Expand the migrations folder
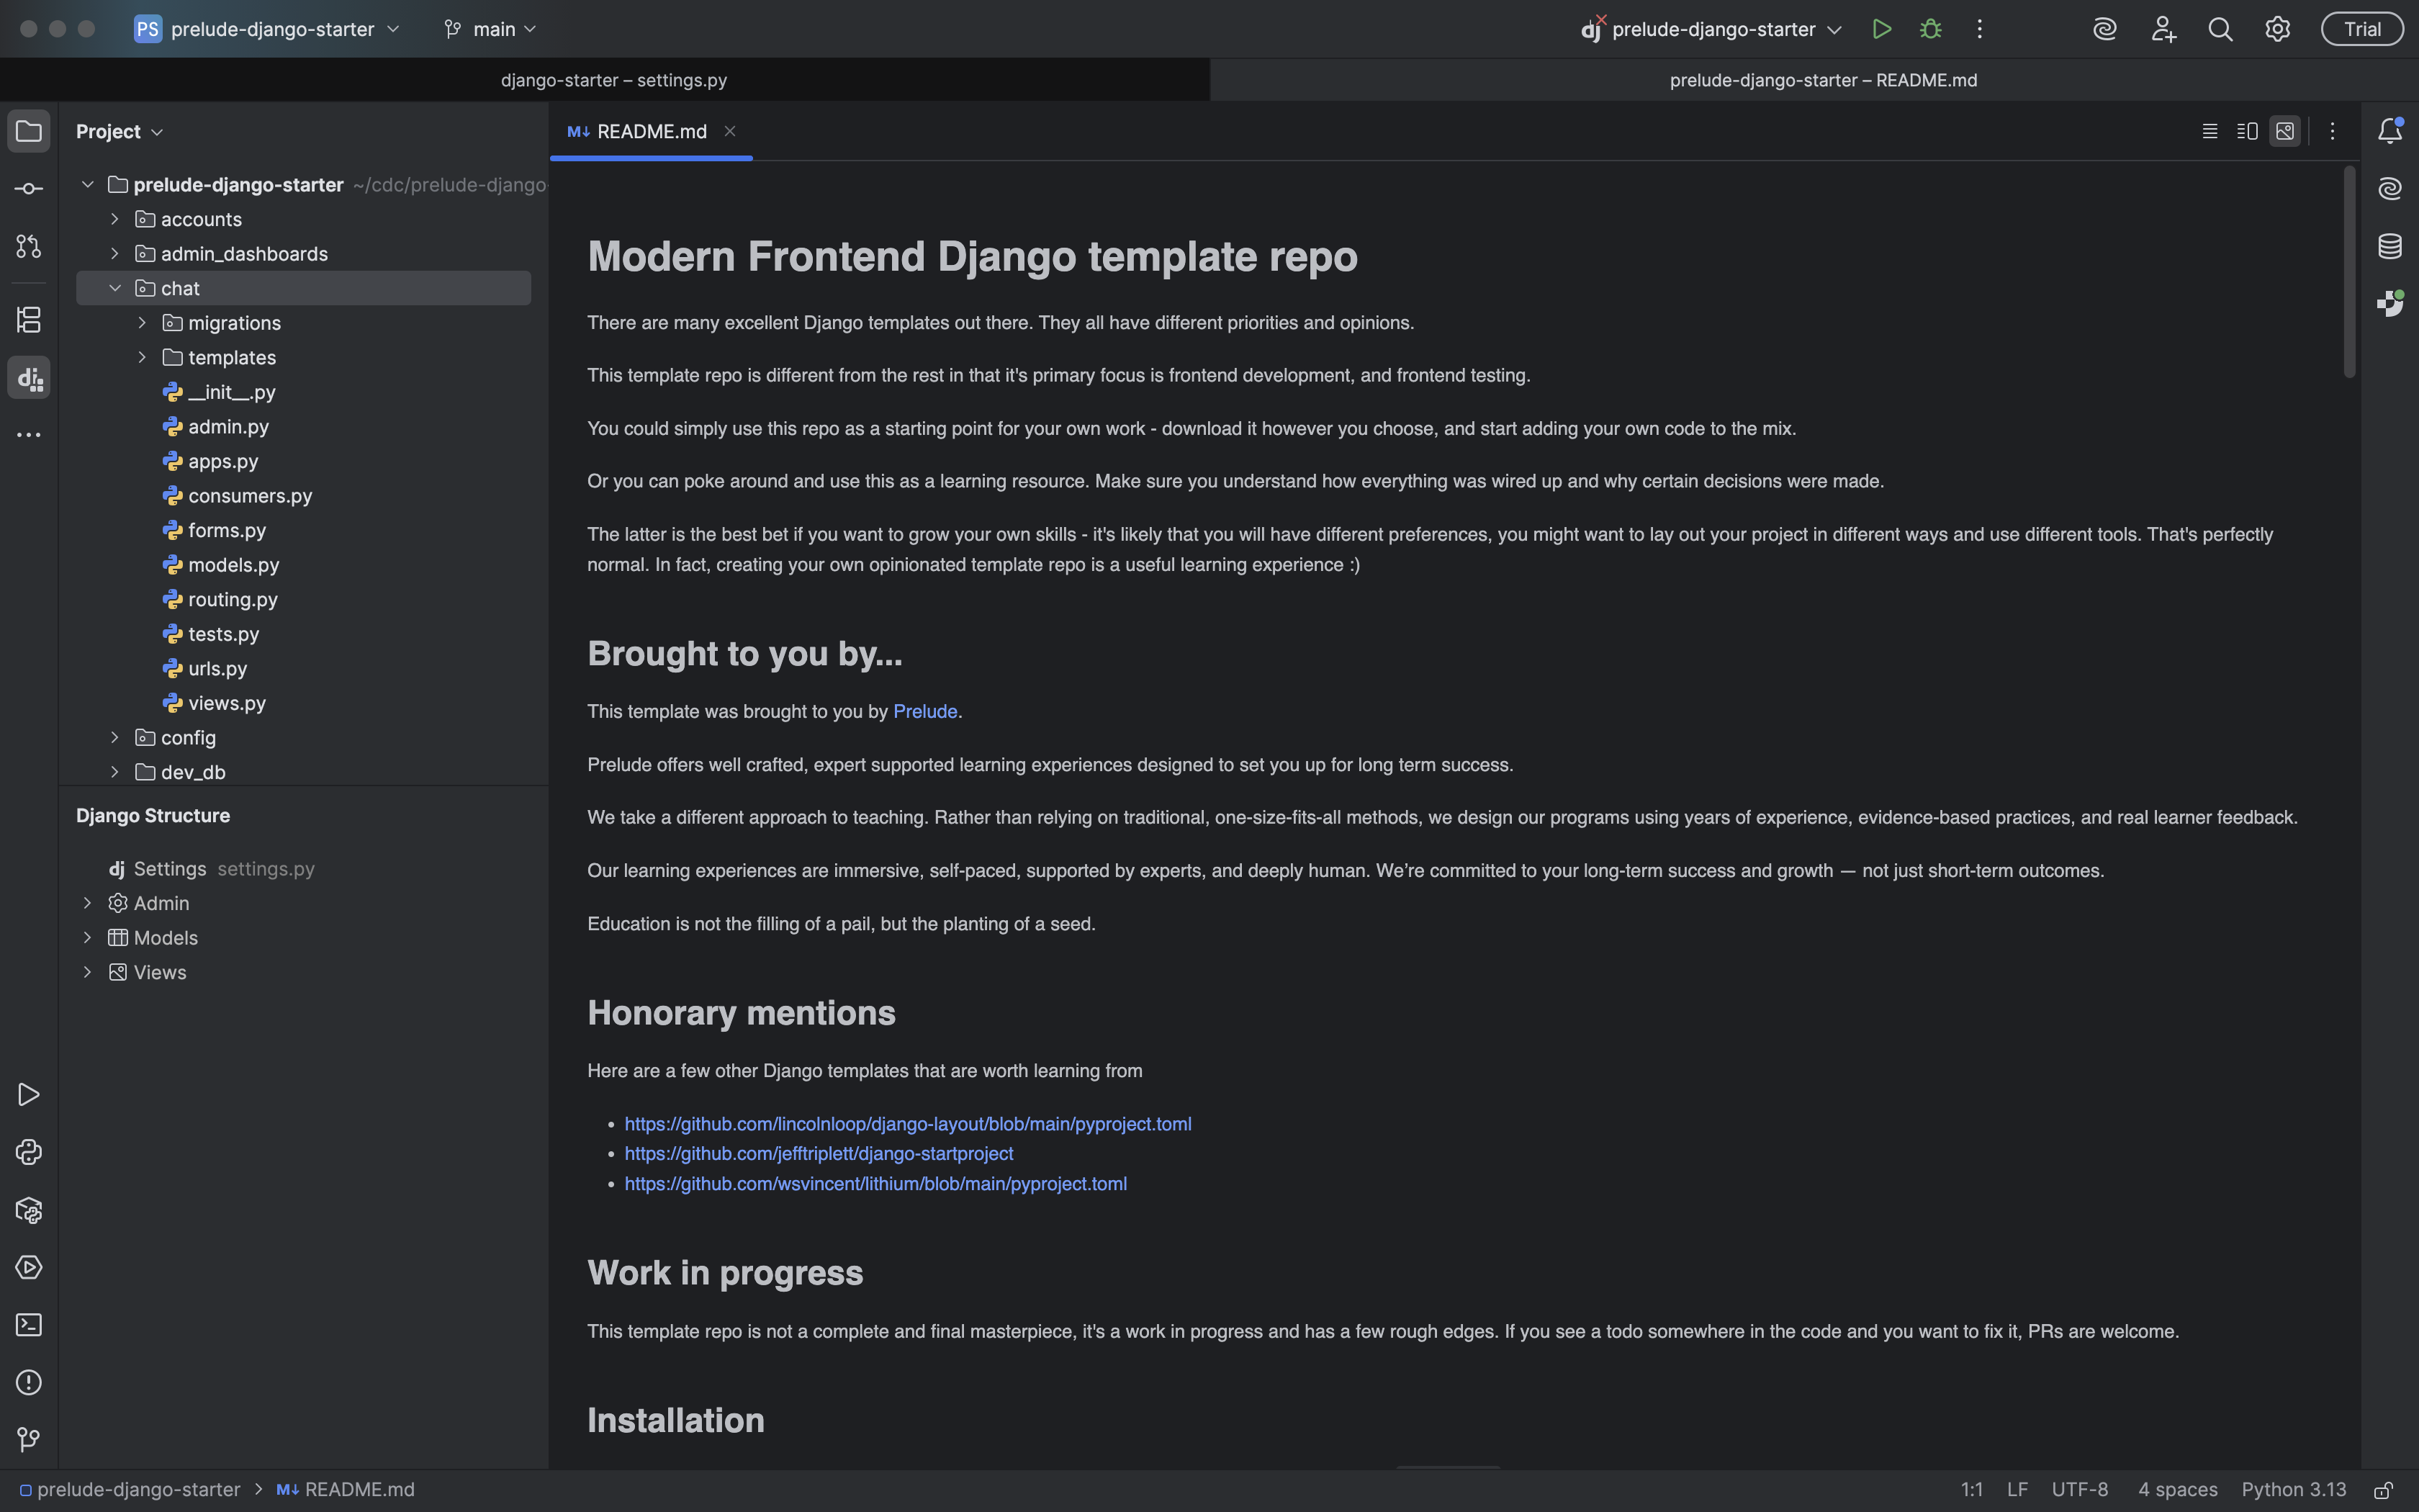The width and height of the screenshot is (2419, 1512). pos(142,323)
